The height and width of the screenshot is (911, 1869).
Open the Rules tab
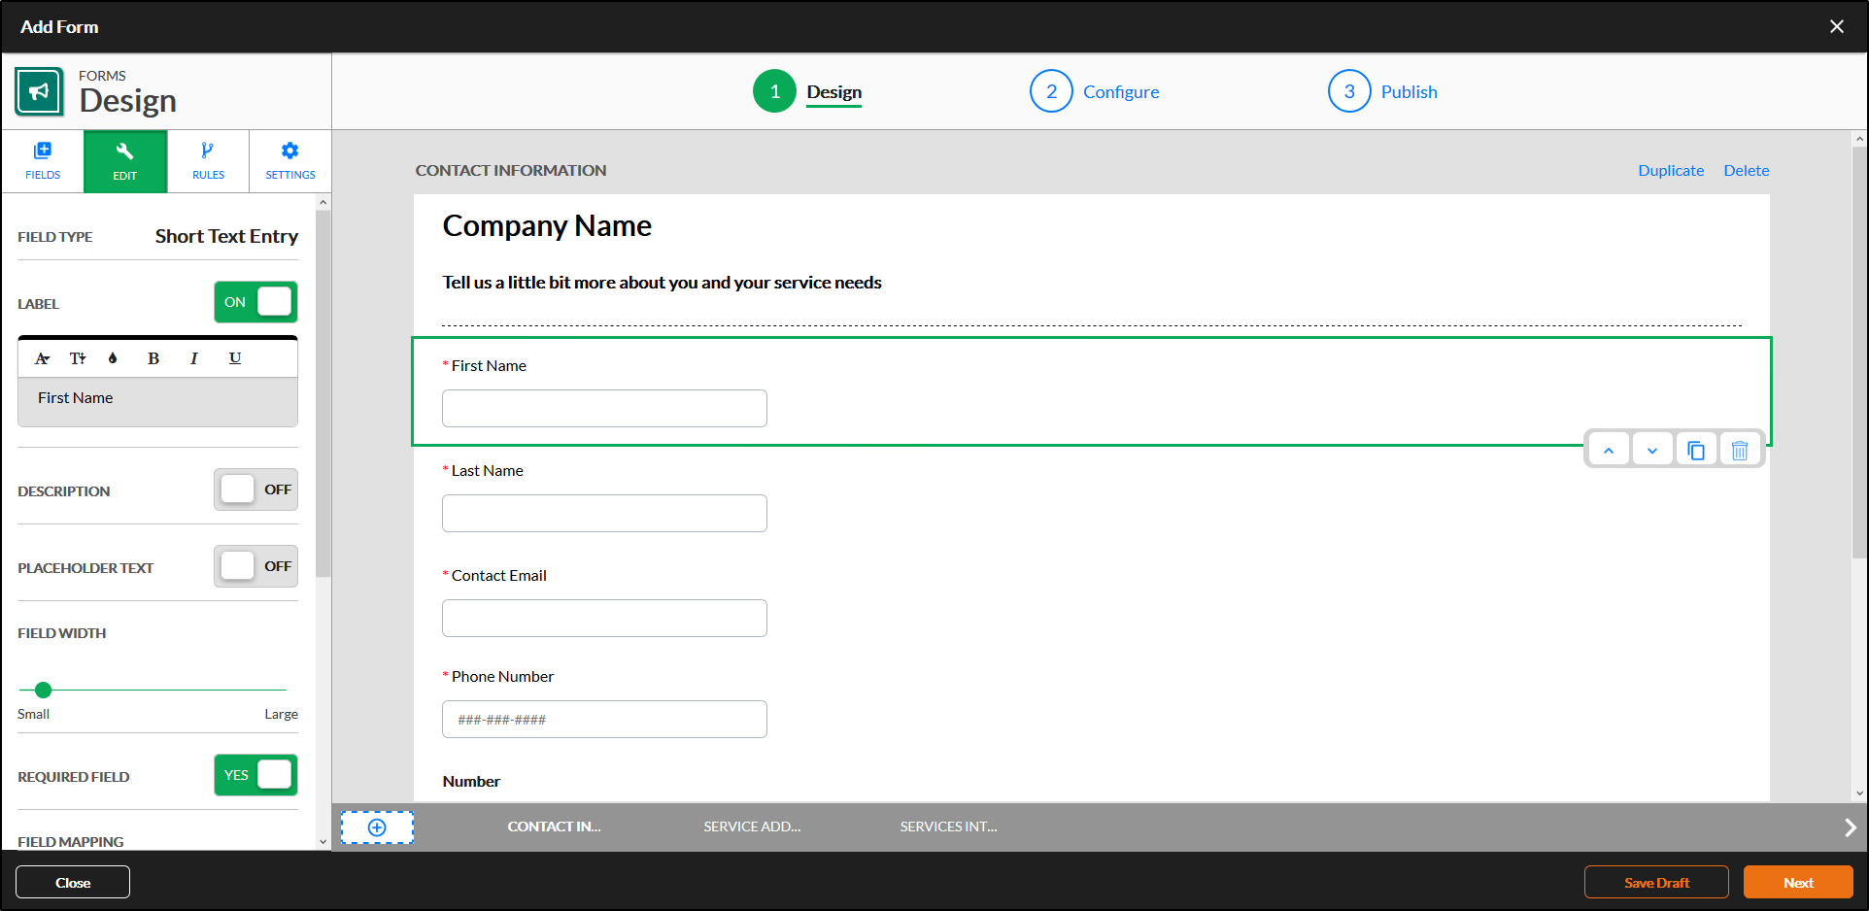point(208,161)
